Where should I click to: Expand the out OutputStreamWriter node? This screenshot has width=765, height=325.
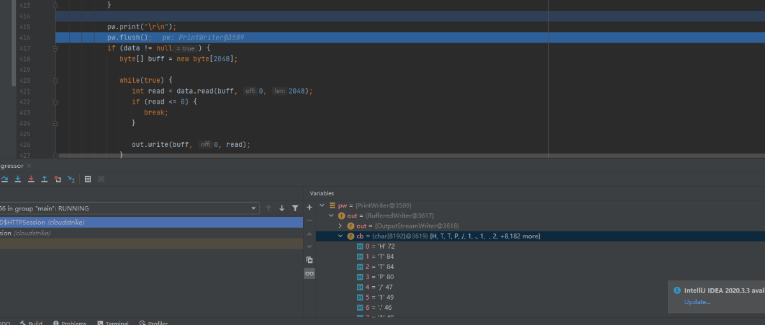(x=340, y=226)
